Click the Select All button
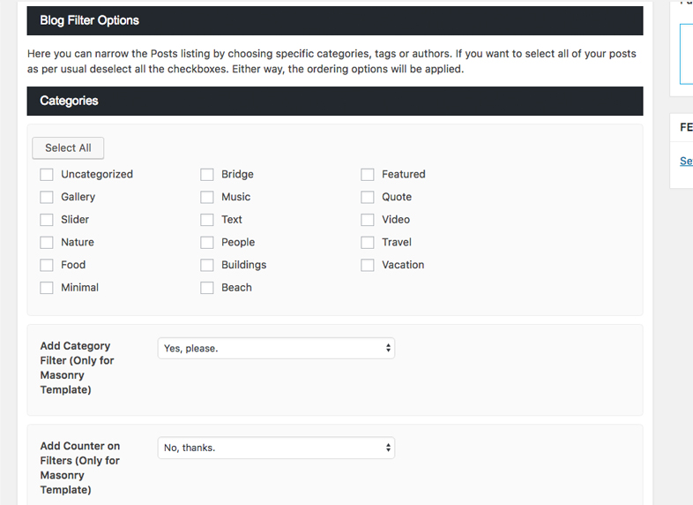693x505 pixels. pyautogui.click(x=68, y=147)
